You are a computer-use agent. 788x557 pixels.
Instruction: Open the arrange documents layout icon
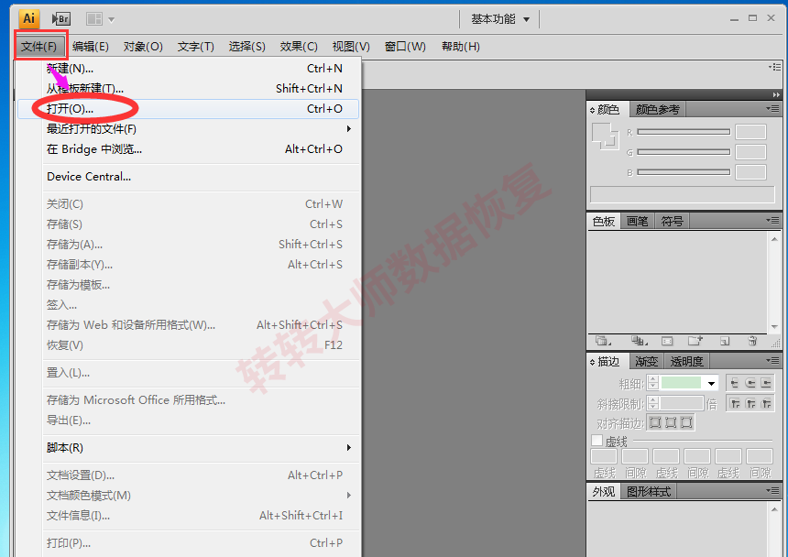pos(94,19)
